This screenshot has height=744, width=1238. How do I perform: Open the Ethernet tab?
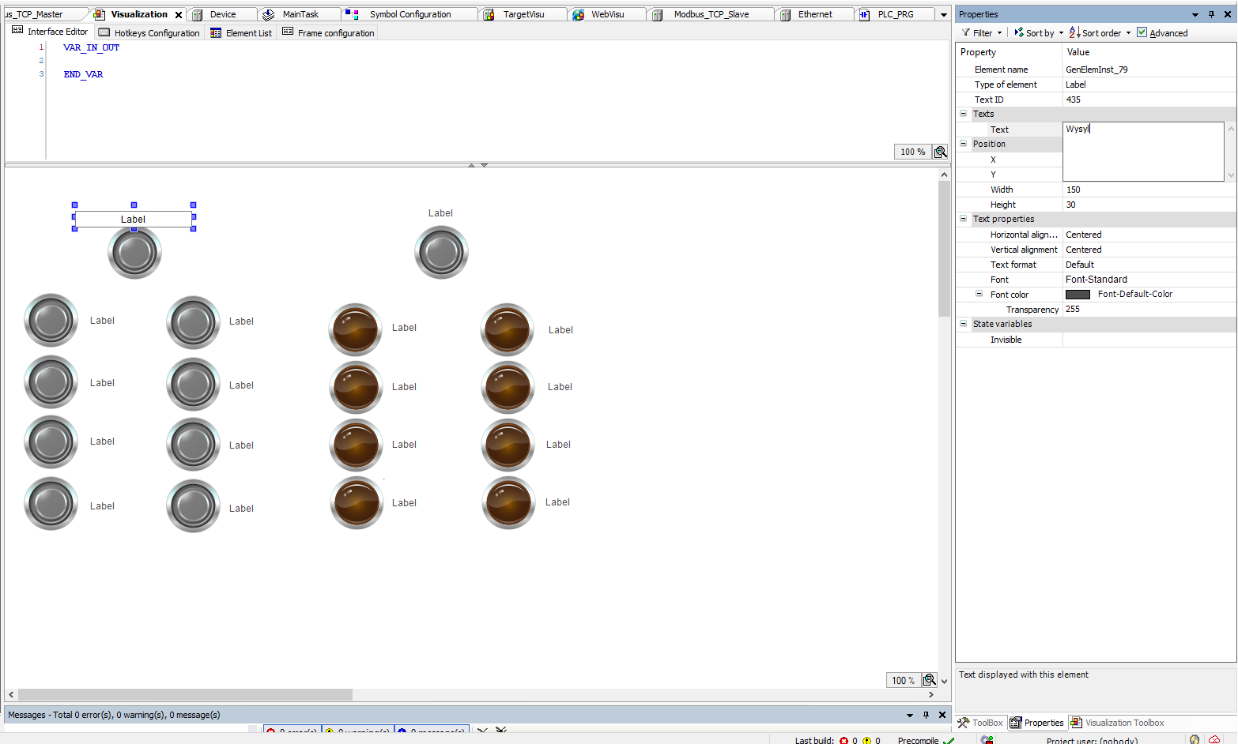815,14
